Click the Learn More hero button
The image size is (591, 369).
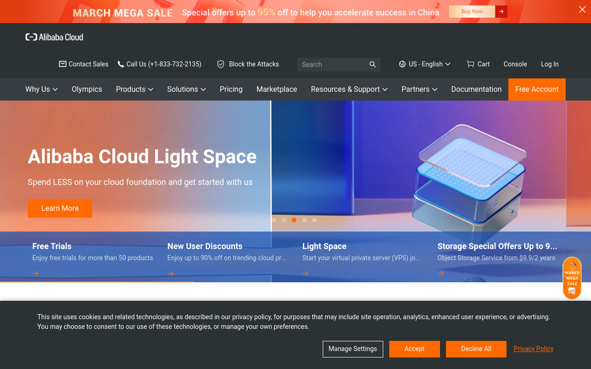[60, 208]
